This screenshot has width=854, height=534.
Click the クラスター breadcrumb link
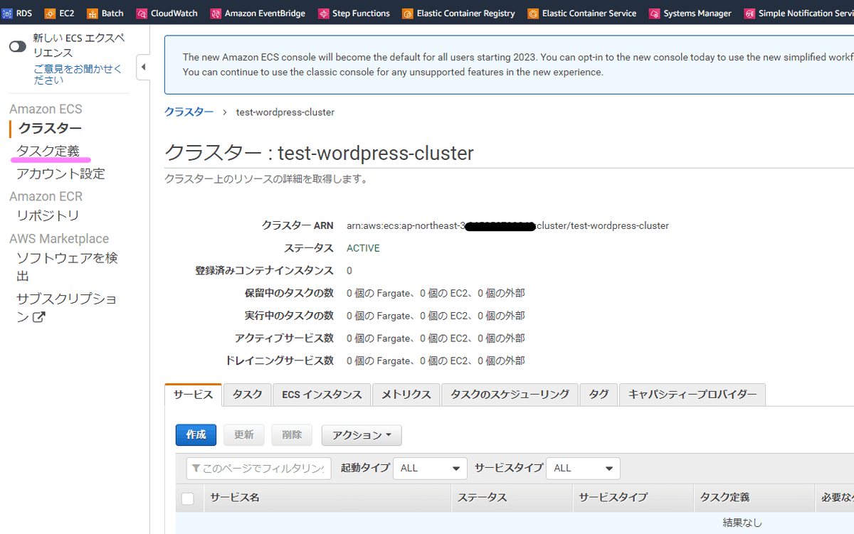(189, 112)
